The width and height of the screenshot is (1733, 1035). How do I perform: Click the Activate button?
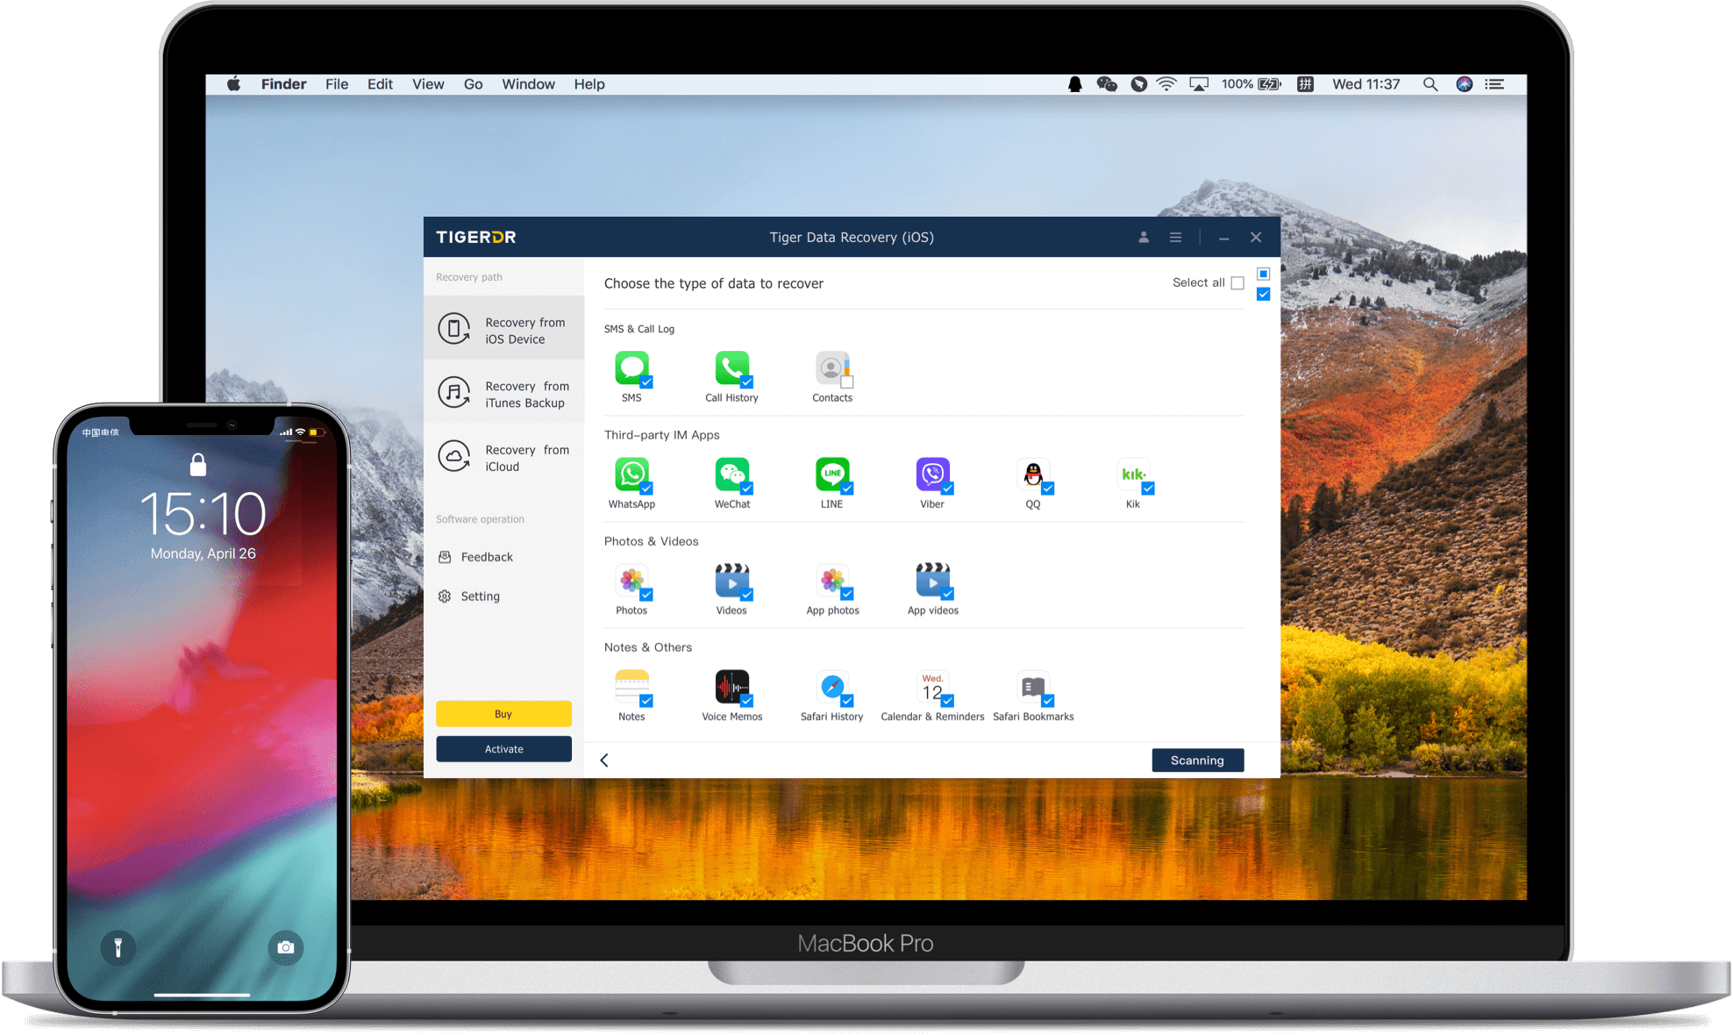click(x=503, y=749)
